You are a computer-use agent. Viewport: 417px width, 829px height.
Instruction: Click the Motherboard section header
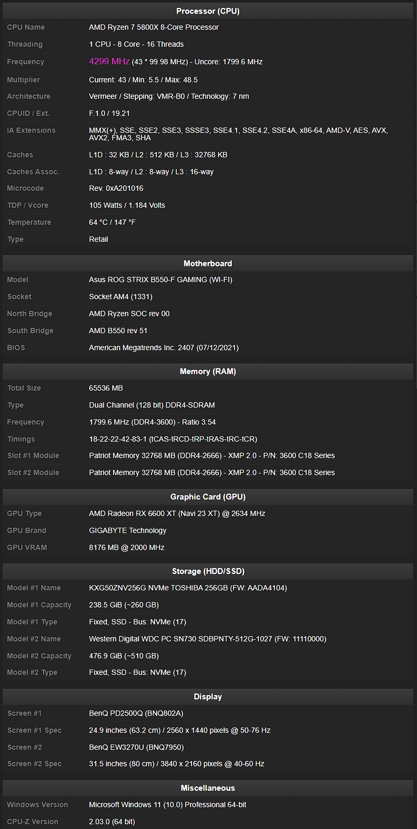point(208,264)
